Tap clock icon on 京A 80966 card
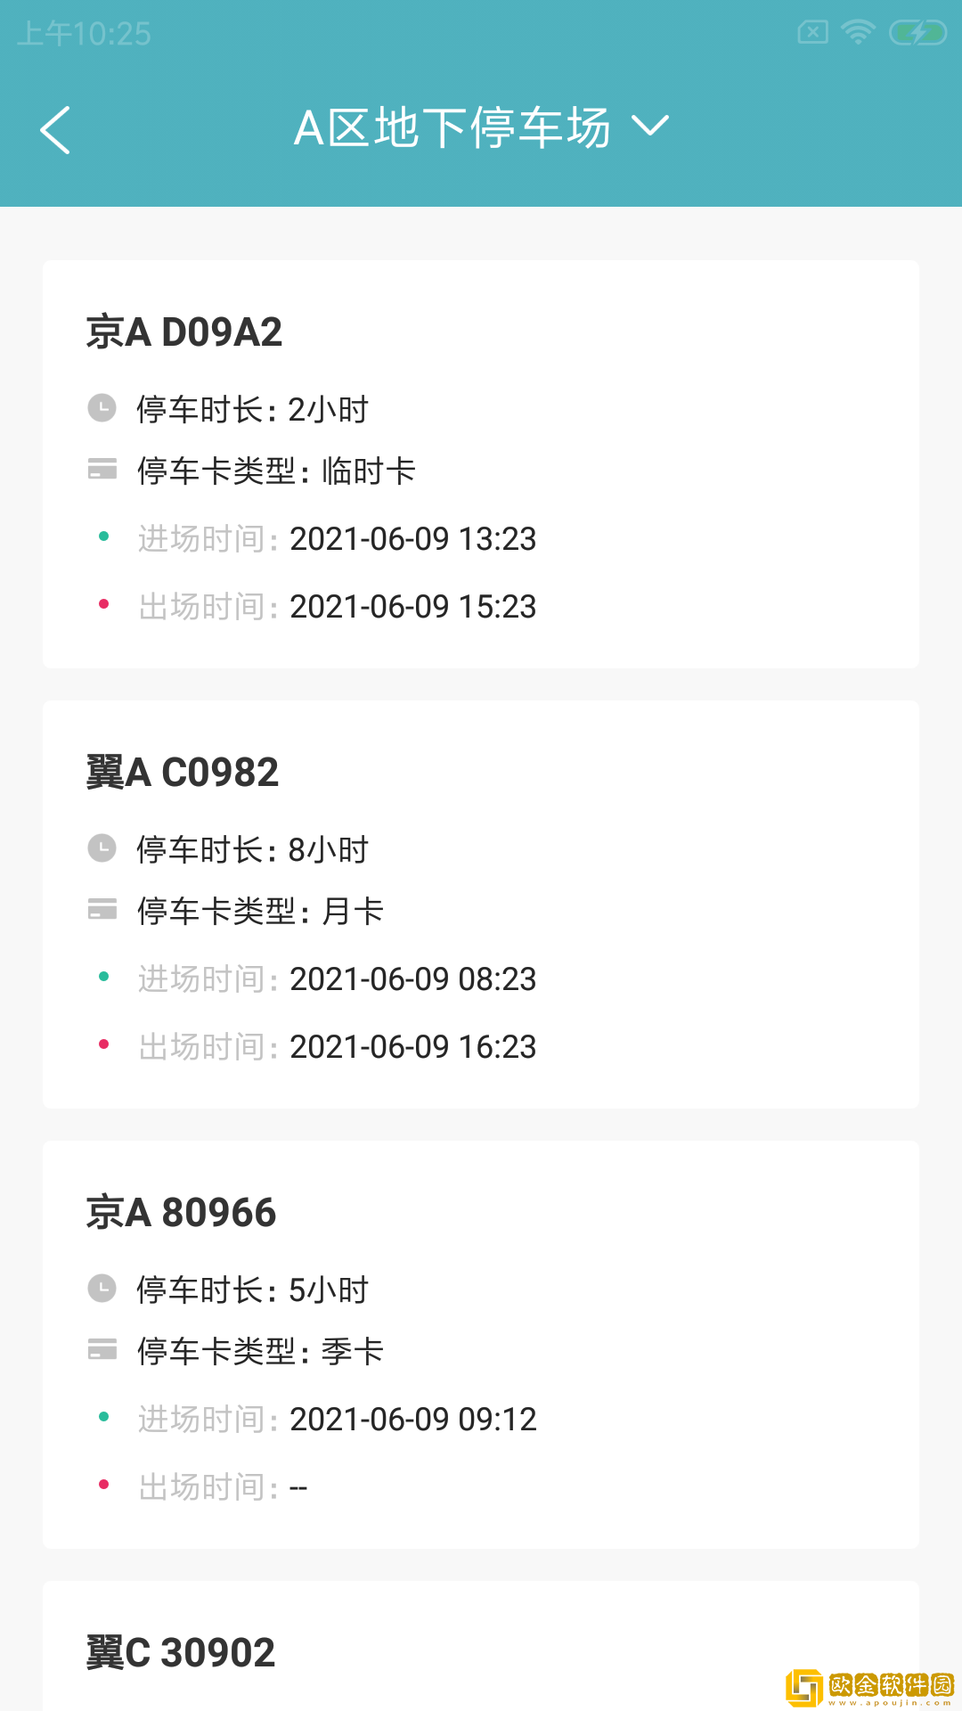 [102, 1289]
